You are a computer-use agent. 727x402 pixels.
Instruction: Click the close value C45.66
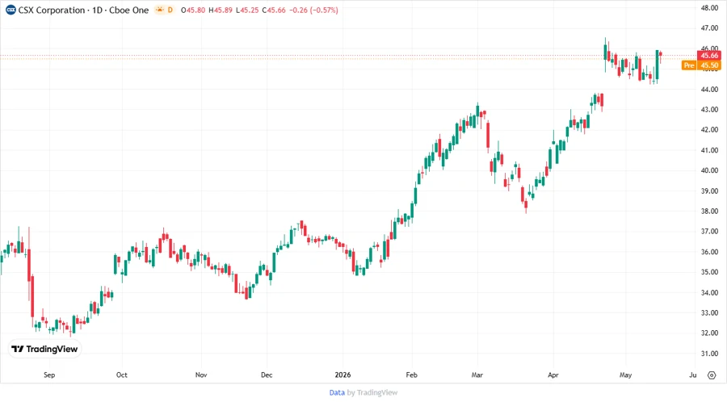pos(274,10)
